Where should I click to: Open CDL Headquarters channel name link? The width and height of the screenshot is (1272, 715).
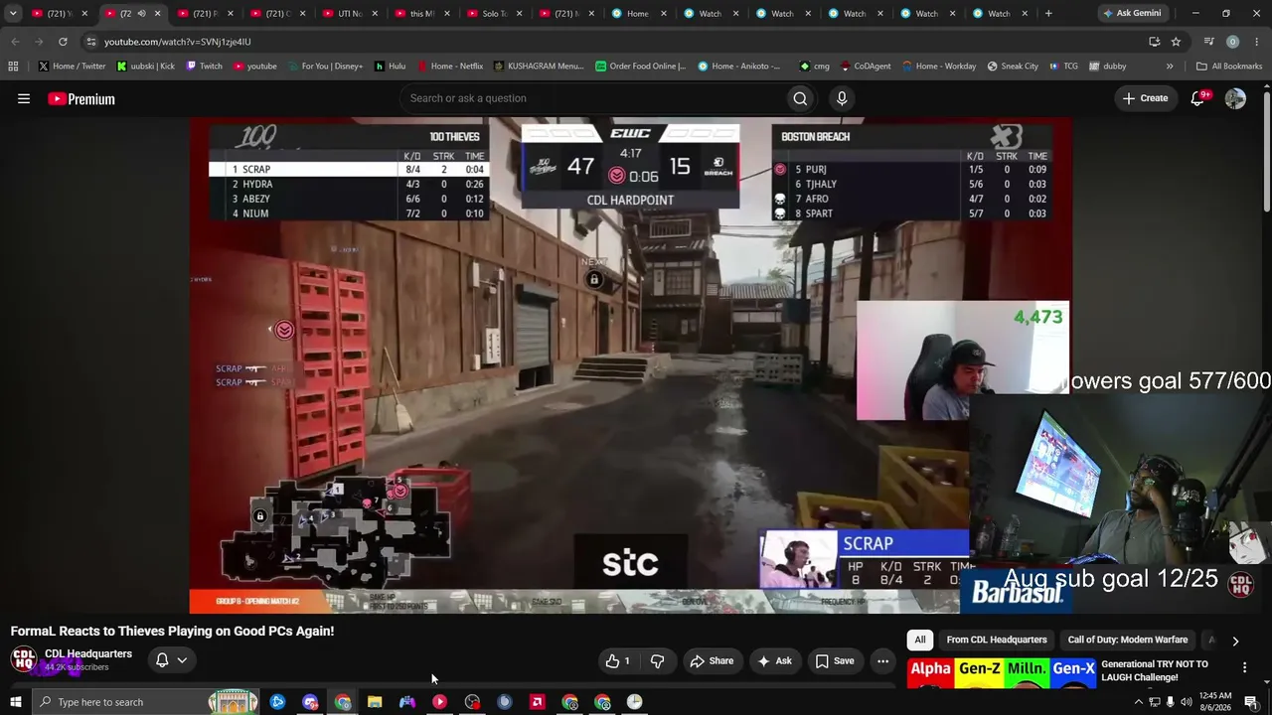tap(88, 653)
